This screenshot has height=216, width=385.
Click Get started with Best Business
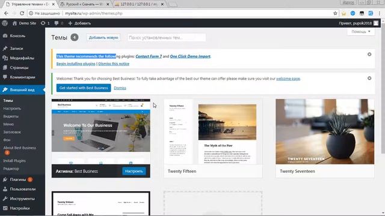pos(84,88)
